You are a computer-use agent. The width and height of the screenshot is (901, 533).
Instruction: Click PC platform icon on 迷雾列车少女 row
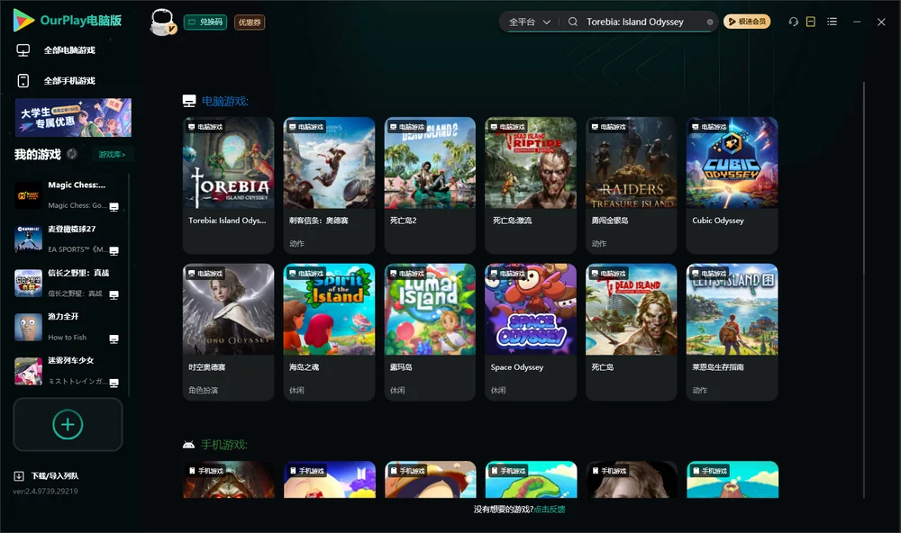[x=114, y=384]
